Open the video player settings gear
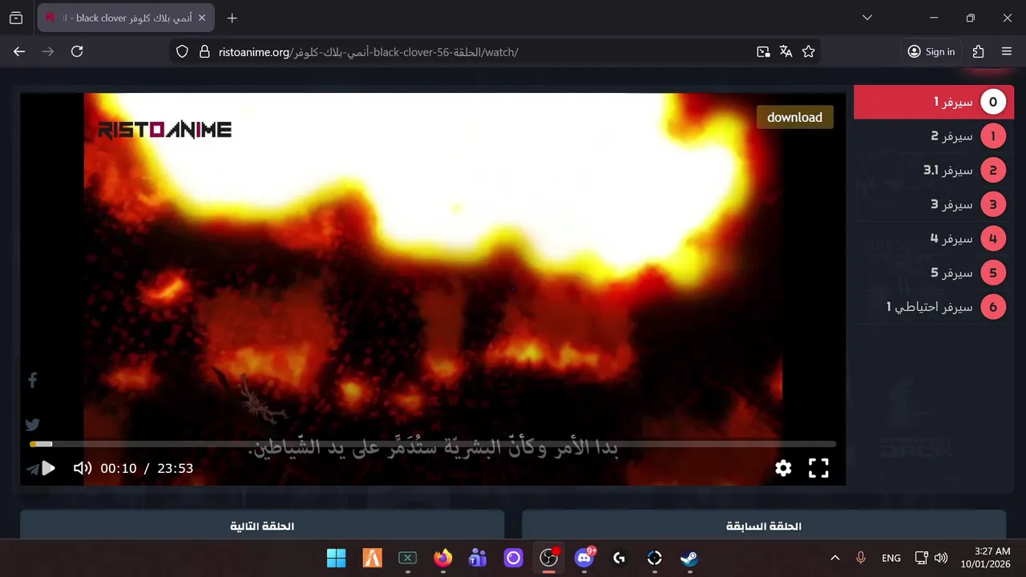The image size is (1026, 577). coord(783,468)
